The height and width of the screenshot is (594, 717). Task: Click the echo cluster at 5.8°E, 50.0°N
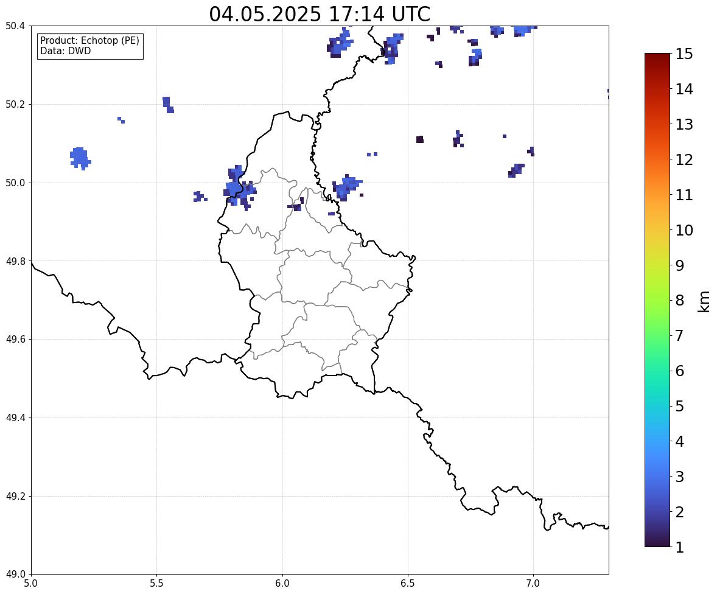pos(239,187)
